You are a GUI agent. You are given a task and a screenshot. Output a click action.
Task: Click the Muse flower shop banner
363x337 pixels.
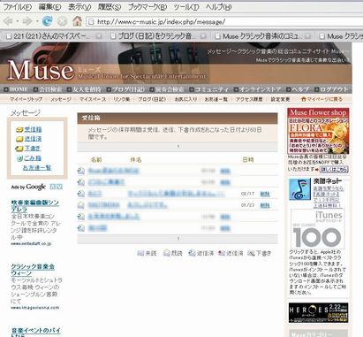pyautogui.click(x=318, y=131)
